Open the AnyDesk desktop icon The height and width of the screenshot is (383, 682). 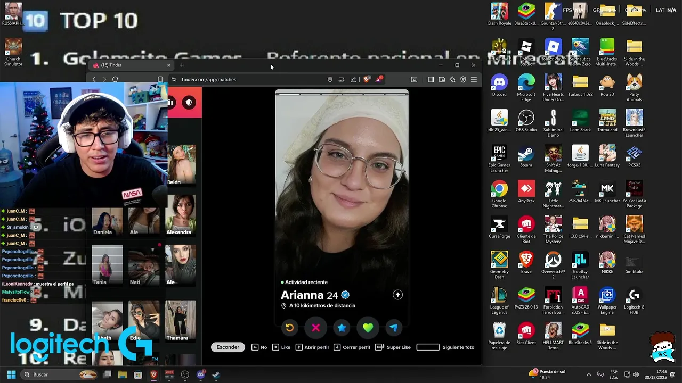526,192
